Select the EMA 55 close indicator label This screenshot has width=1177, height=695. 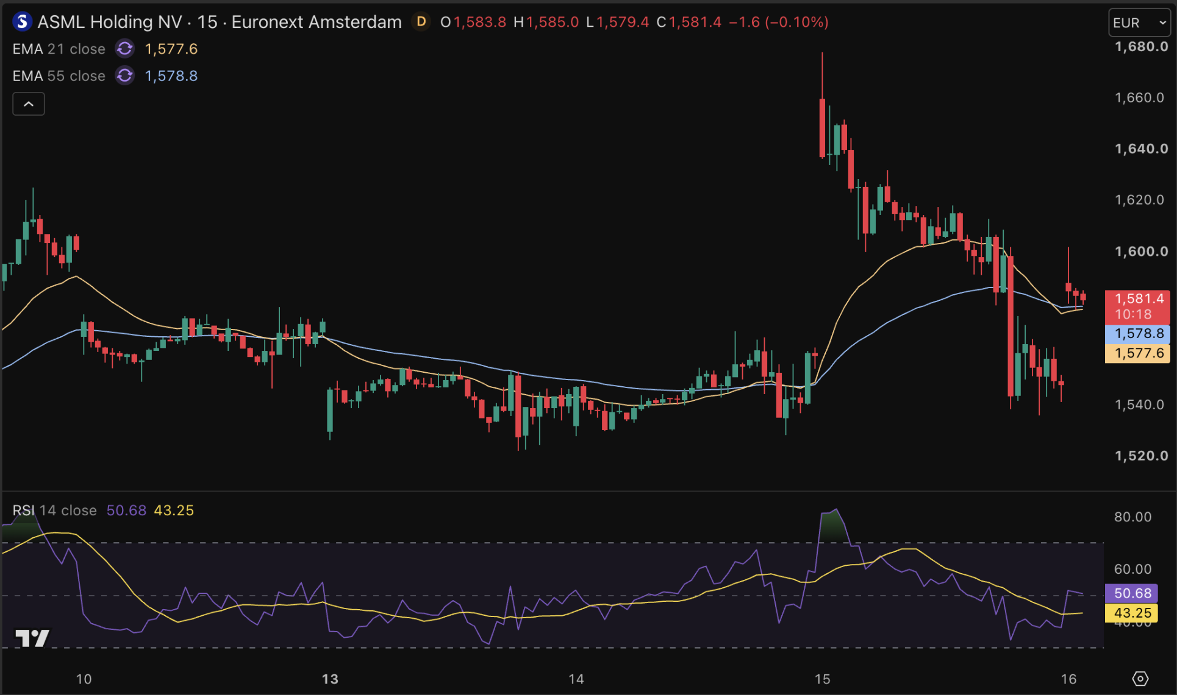(x=59, y=76)
